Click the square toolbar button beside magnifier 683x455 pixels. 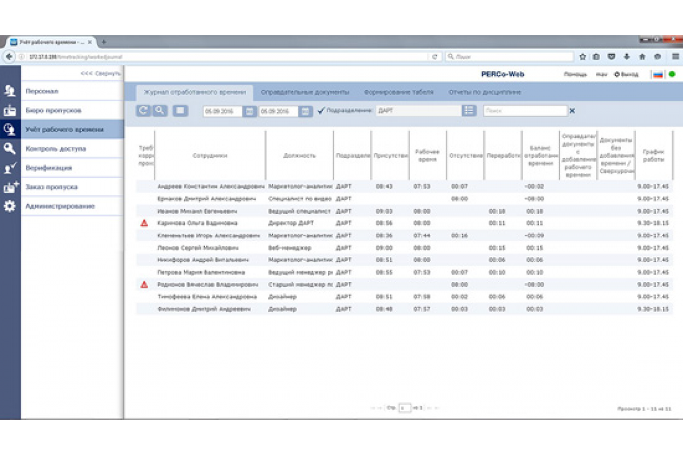(181, 111)
